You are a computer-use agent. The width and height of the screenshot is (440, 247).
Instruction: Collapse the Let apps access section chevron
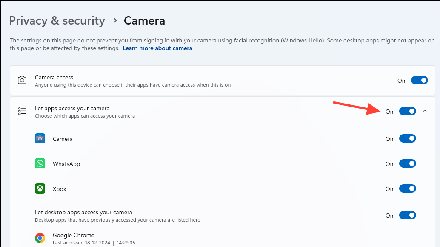[x=424, y=111]
